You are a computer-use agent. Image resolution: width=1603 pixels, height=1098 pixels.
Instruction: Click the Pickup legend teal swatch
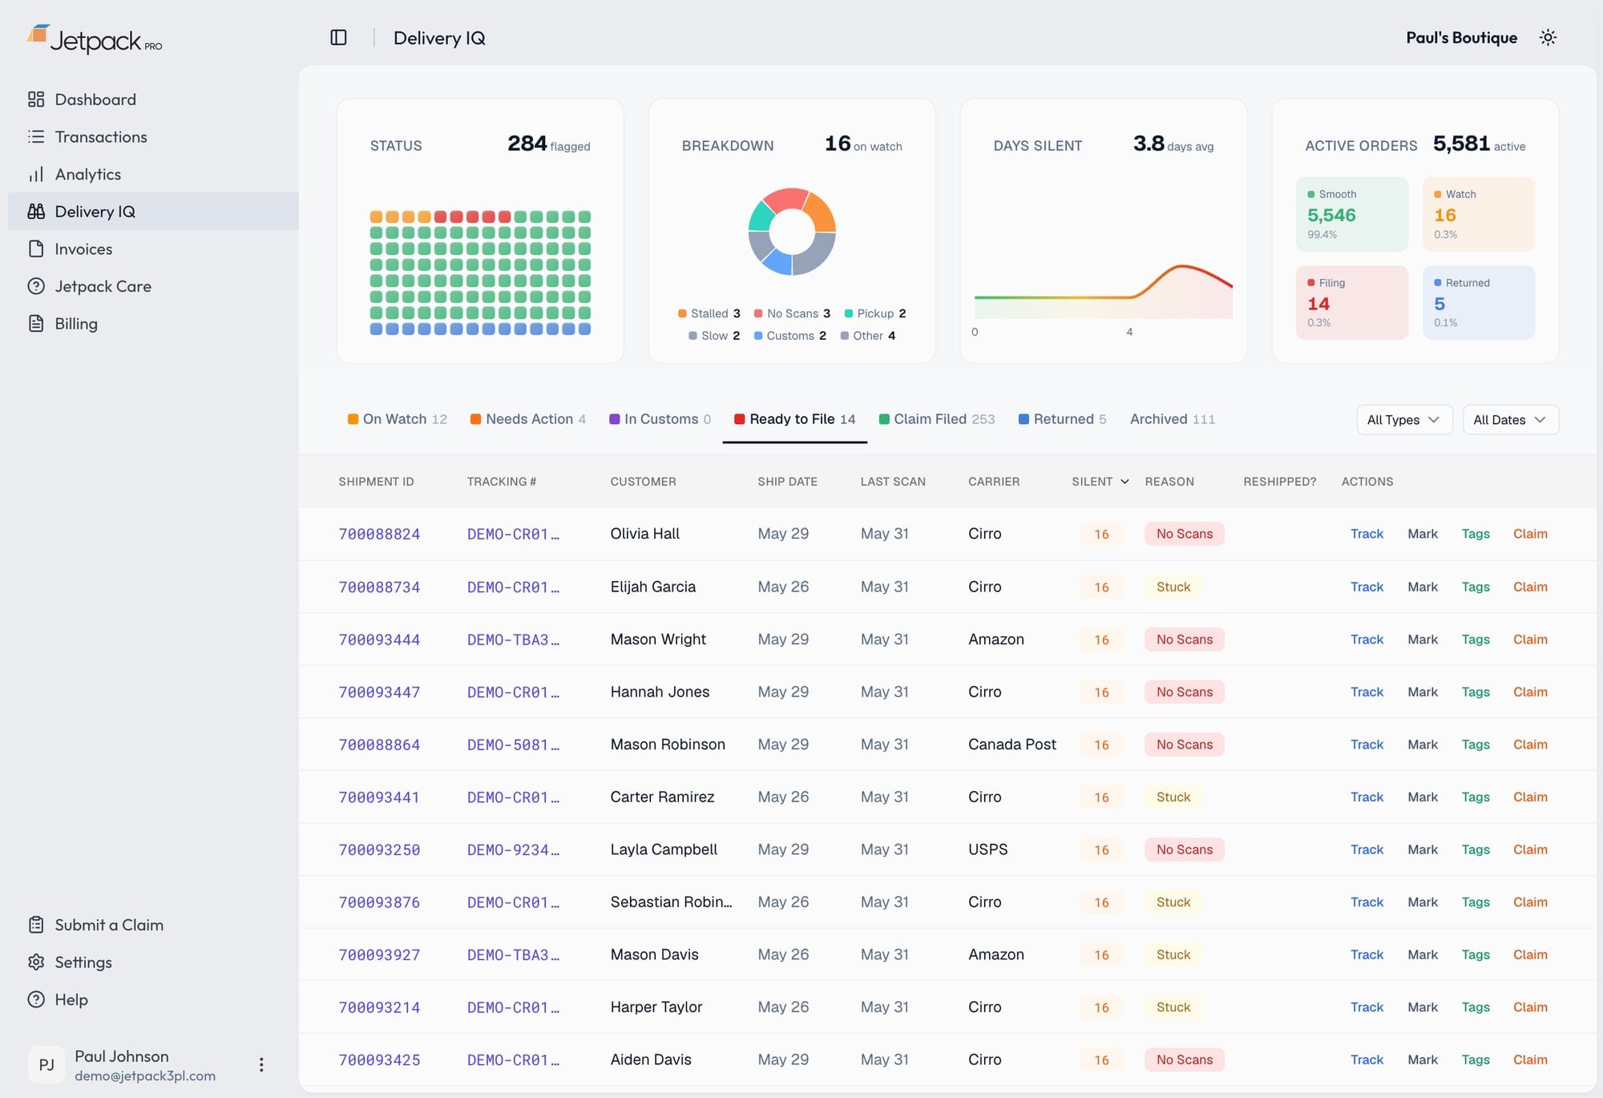click(849, 313)
